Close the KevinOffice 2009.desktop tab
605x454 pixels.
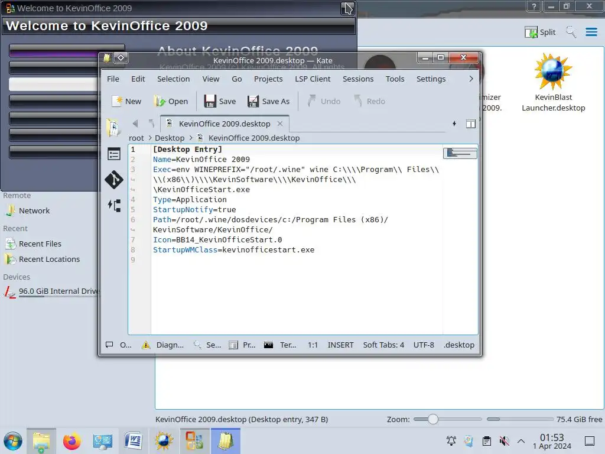click(x=280, y=124)
